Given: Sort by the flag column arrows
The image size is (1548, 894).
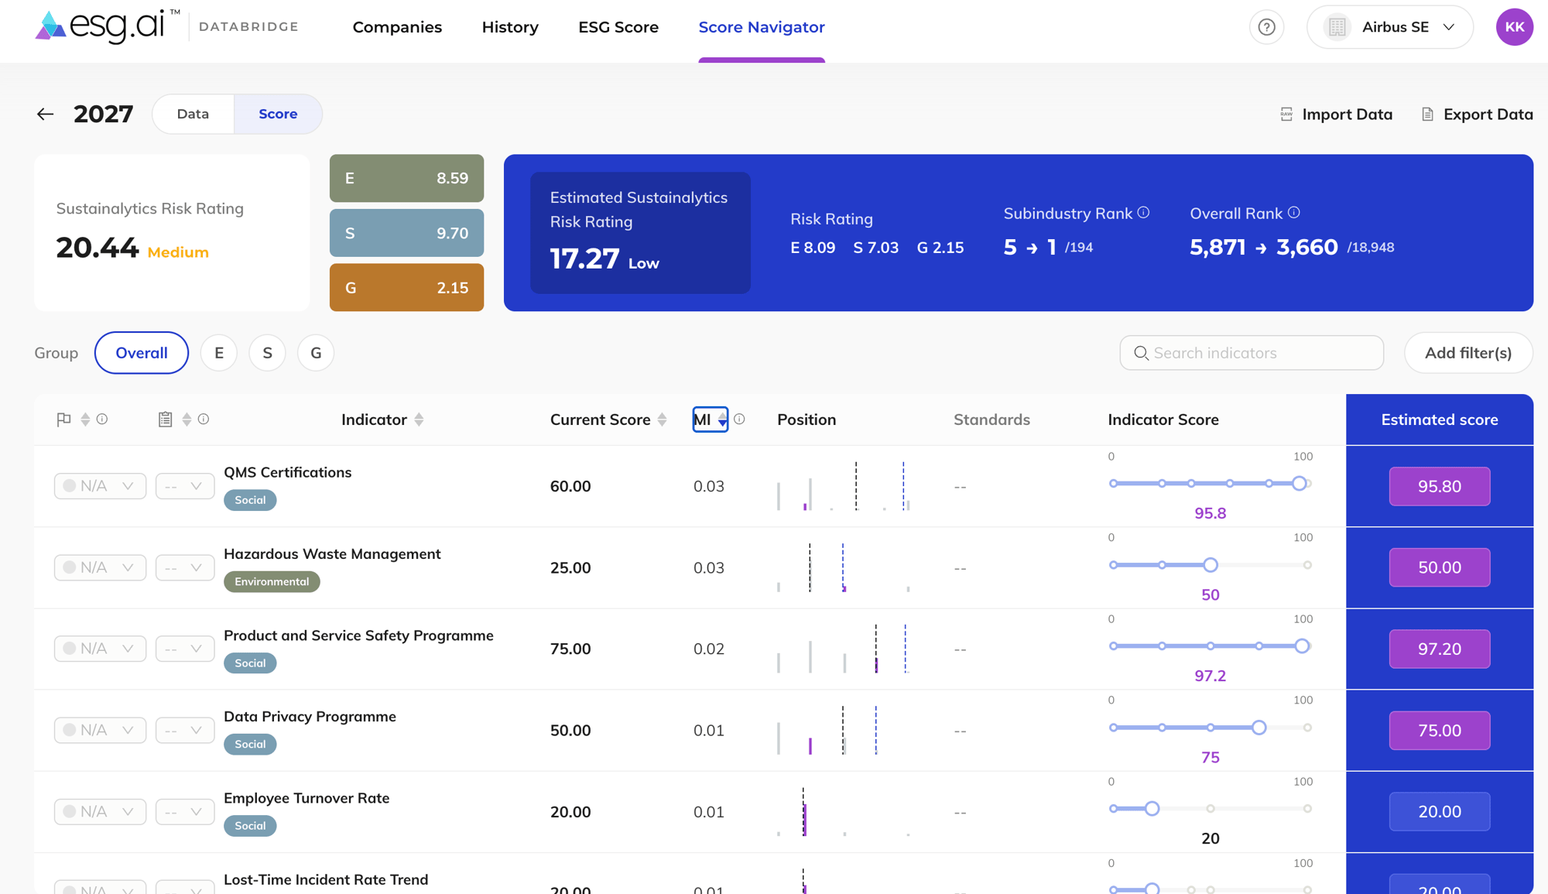Looking at the screenshot, I should pos(85,420).
